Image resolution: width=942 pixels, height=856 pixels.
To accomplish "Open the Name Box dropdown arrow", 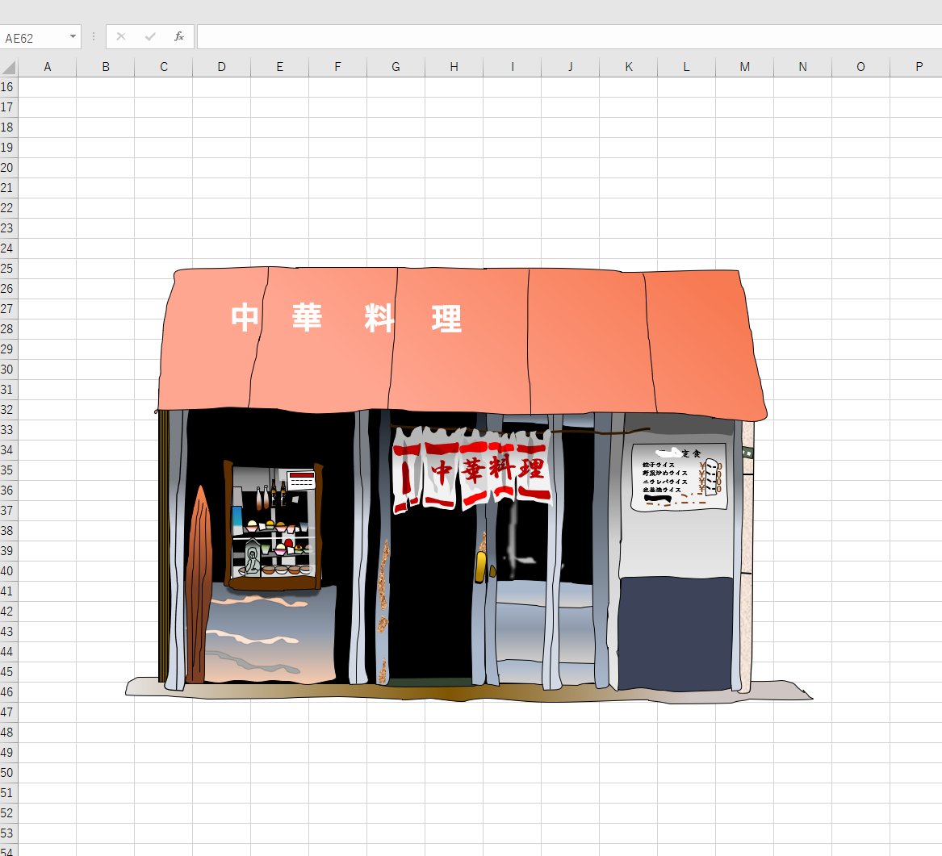I will click(x=73, y=36).
